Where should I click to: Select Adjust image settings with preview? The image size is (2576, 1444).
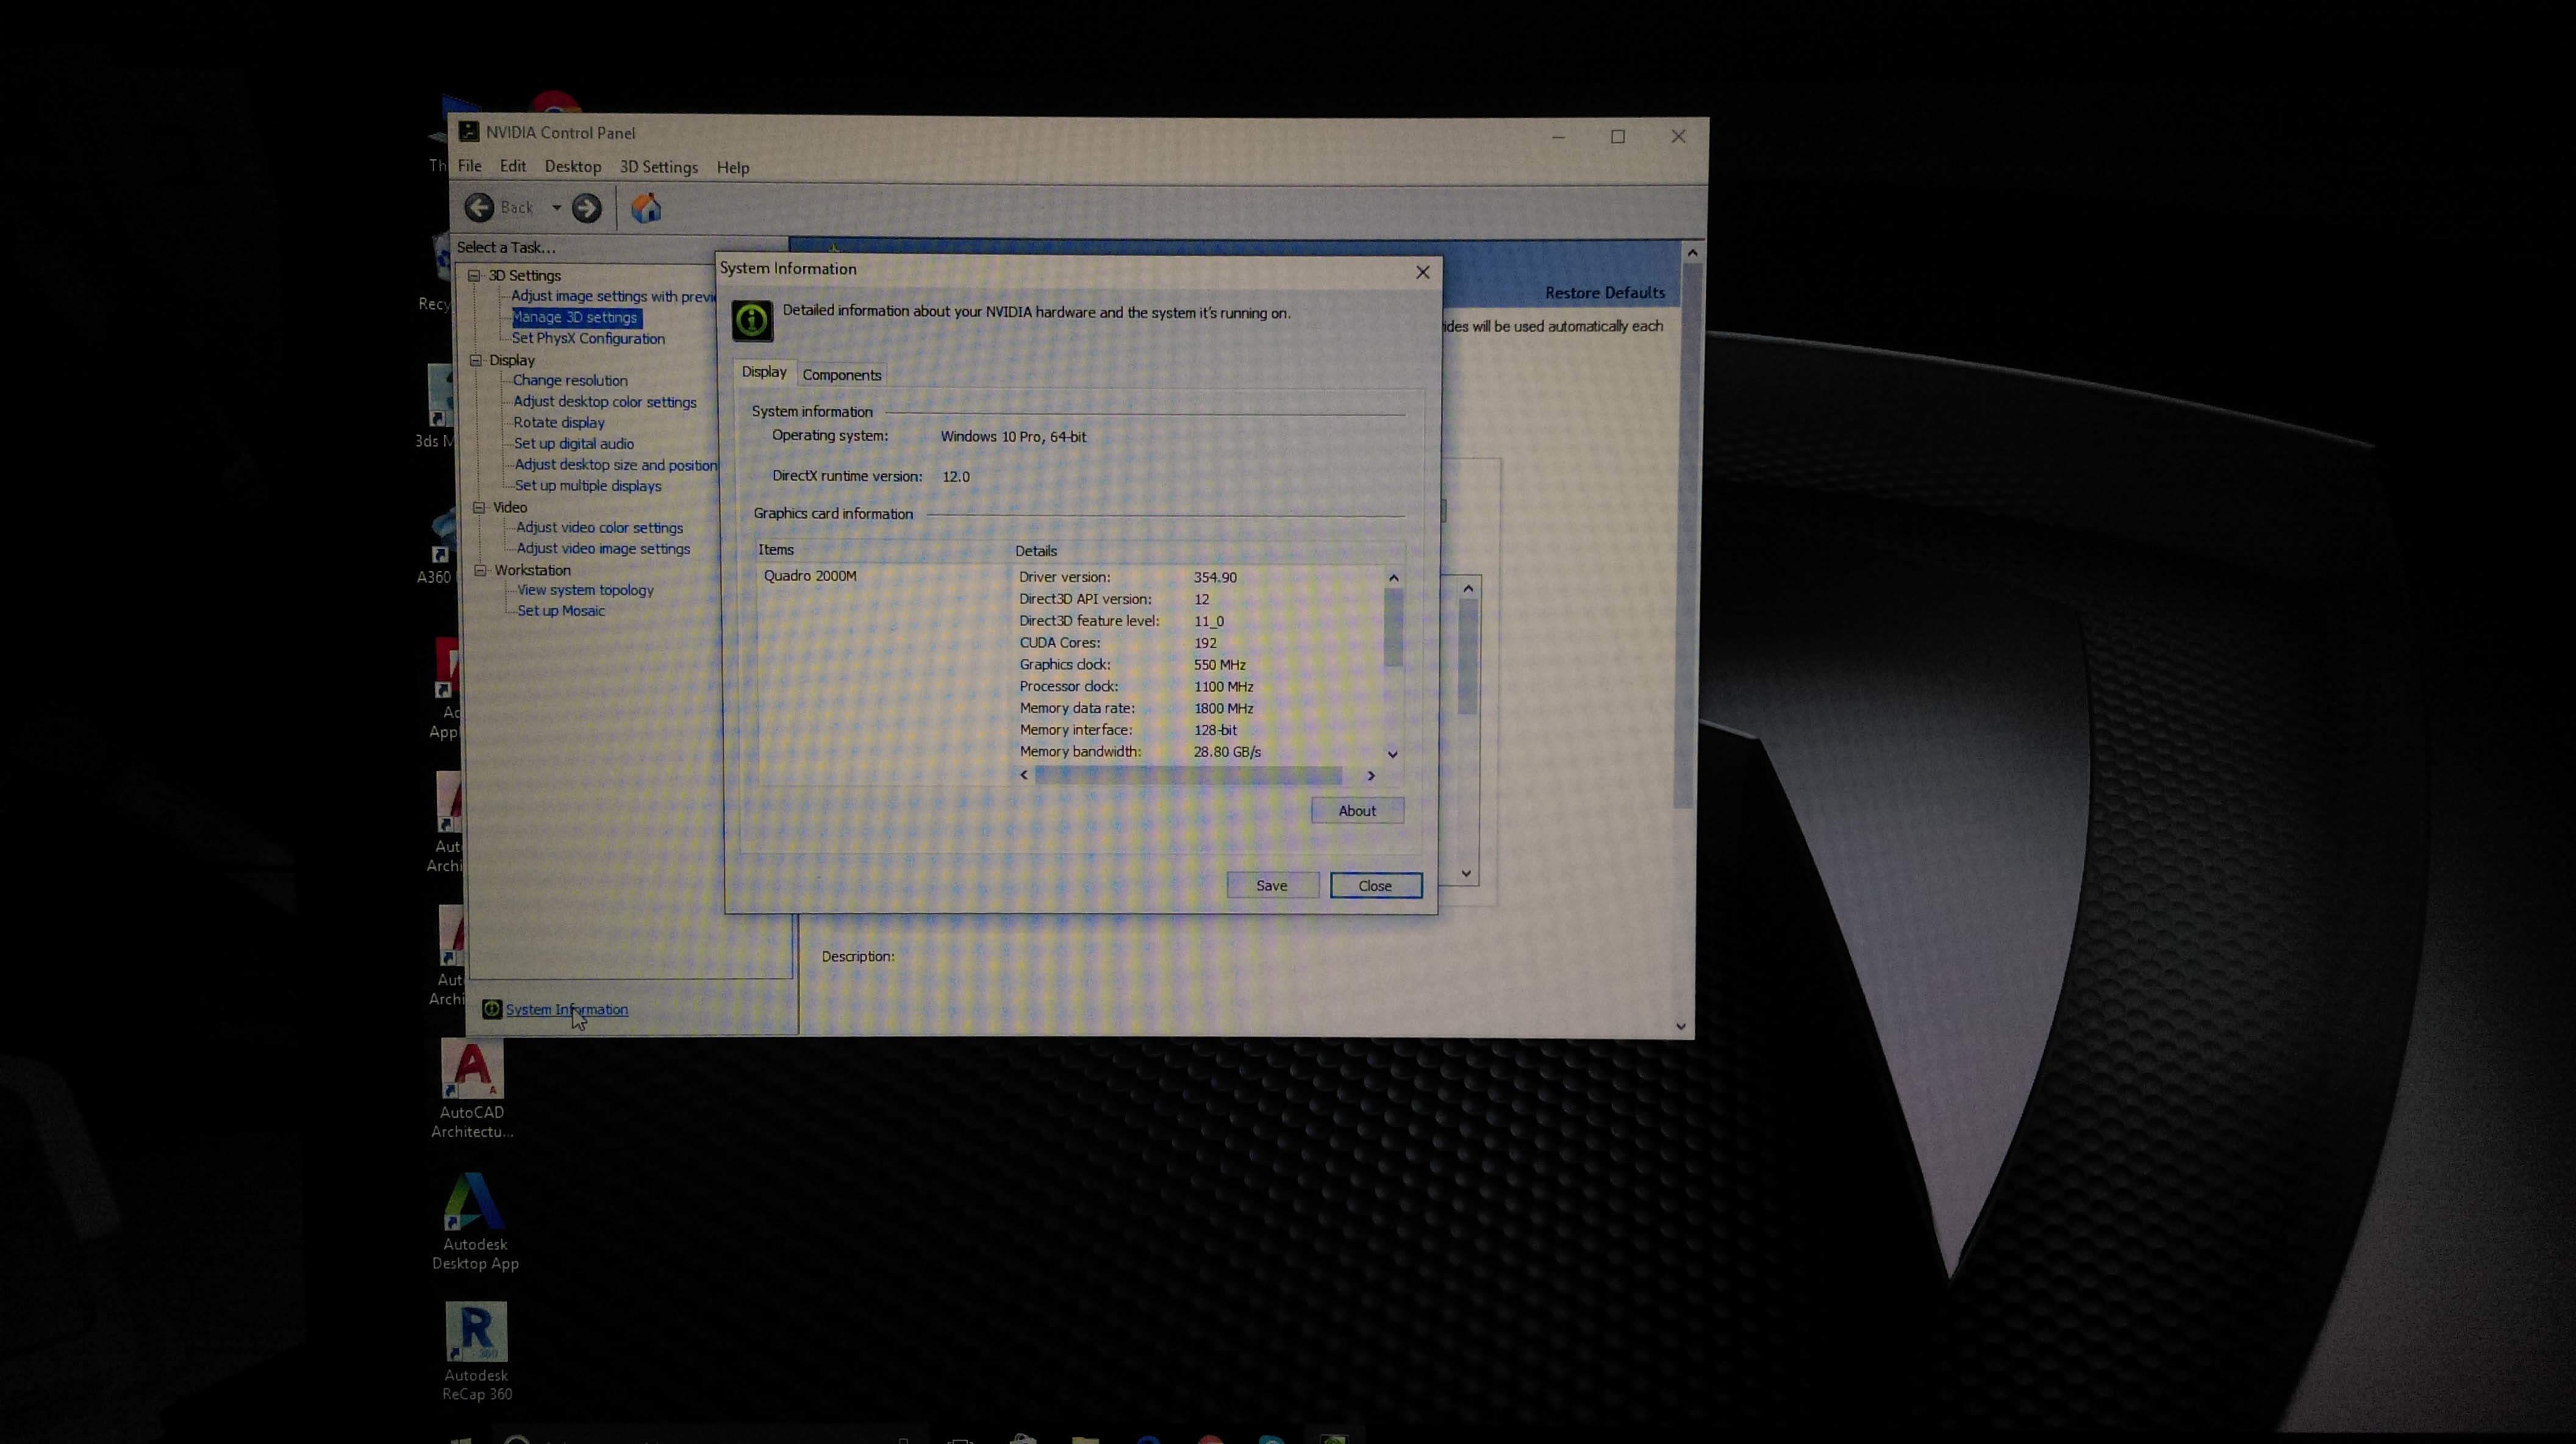pyautogui.click(x=613, y=296)
